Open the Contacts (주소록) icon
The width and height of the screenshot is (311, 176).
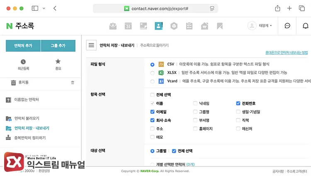[159, 26]
